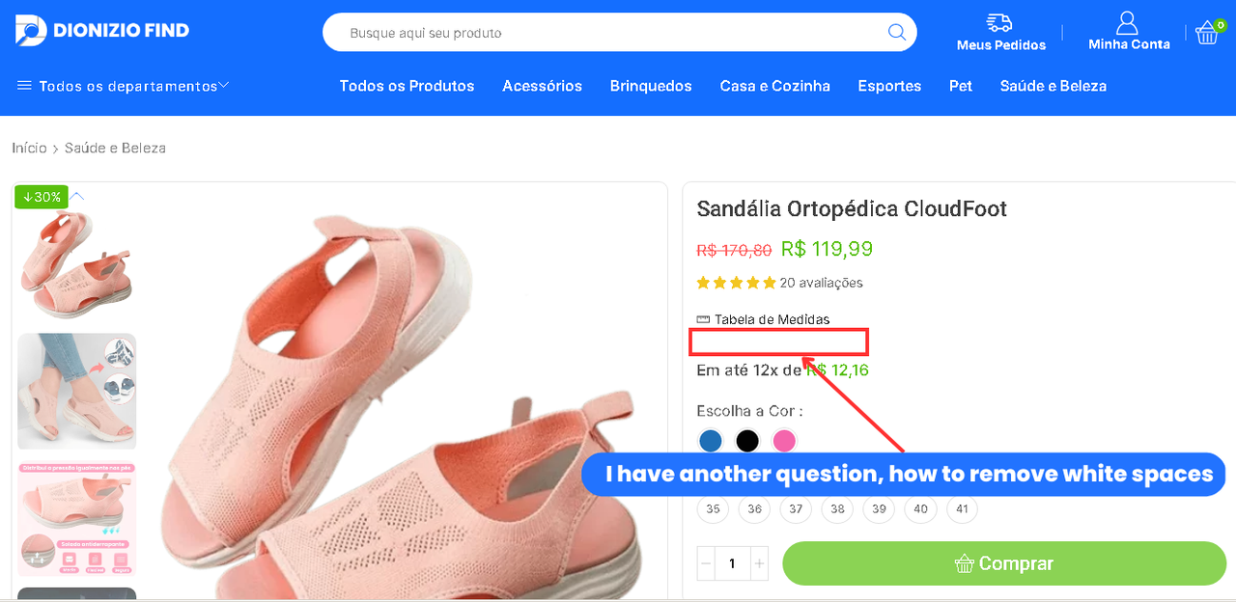
Task: Select size 41 option
Action: click(962, 508)
